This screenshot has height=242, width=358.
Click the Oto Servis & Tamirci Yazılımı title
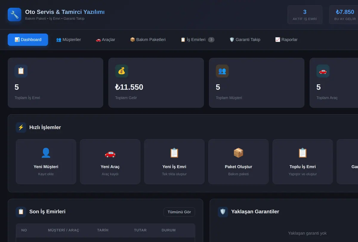65,12
